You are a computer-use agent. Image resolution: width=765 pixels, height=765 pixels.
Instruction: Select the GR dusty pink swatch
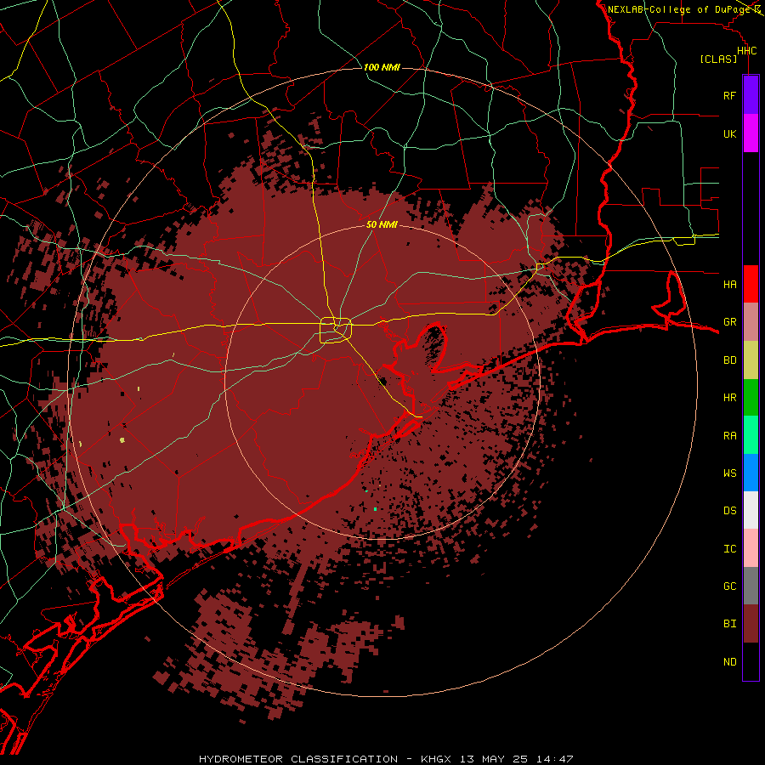751,322
